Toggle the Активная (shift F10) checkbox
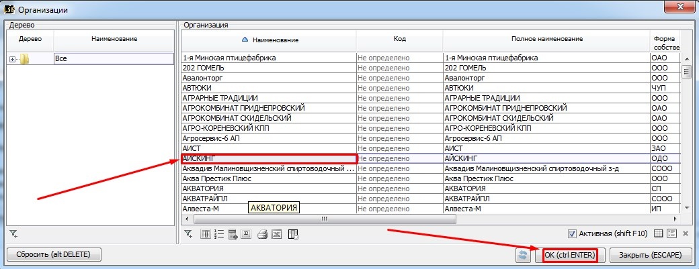The image size is (699, 269). pyautogui.click(x=573, y=233)
